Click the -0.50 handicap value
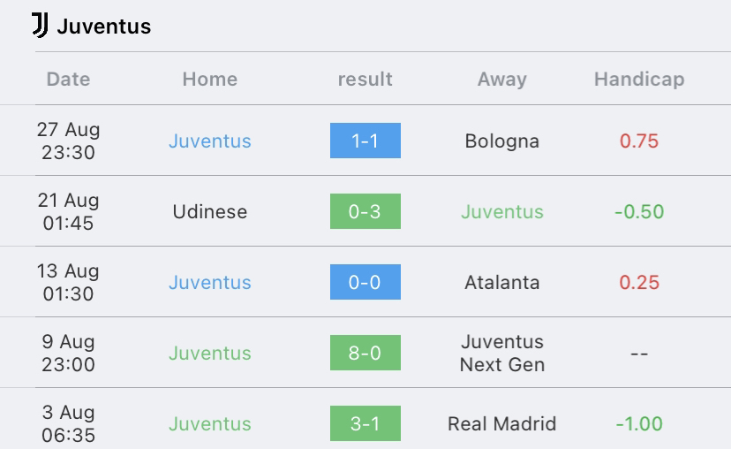731x449 pixels. coord(639,211)
